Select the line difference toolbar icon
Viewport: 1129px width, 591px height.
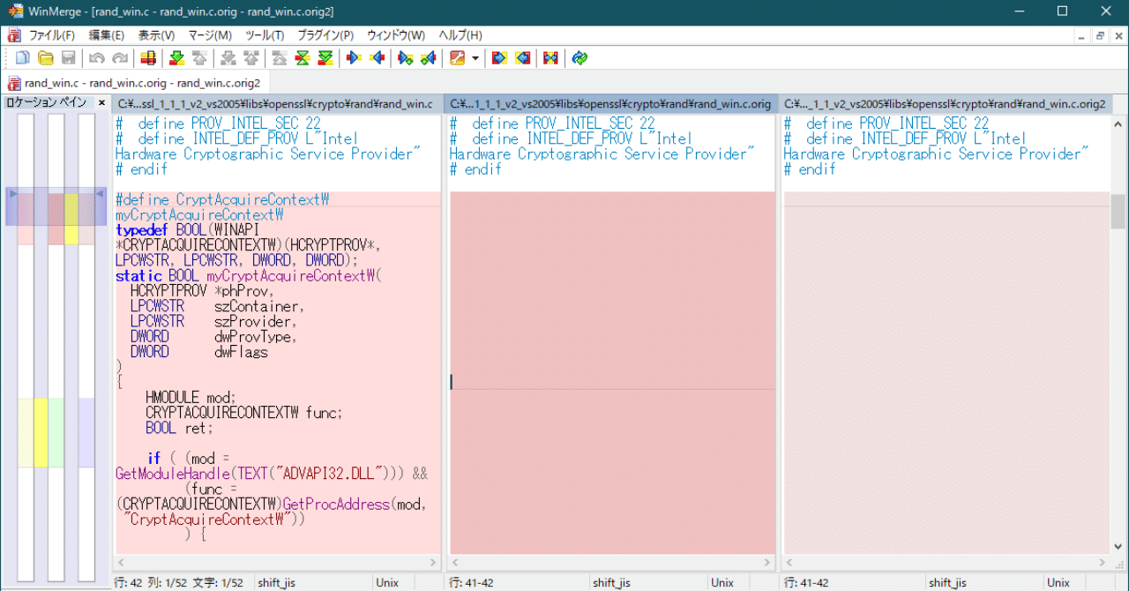[x=148, y=58]
